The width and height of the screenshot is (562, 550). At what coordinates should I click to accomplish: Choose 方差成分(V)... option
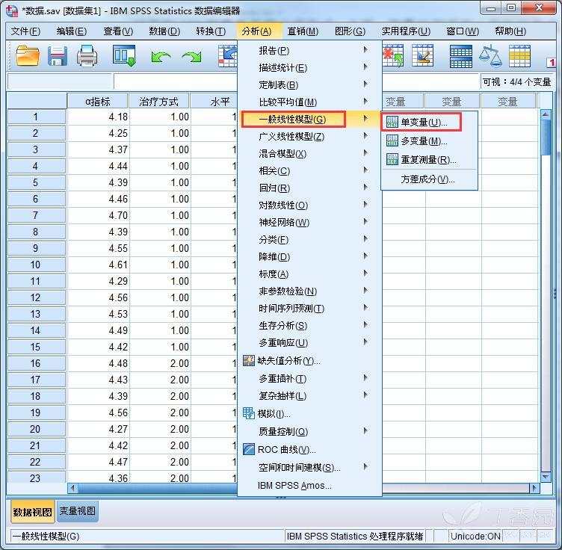coord(430,179)
